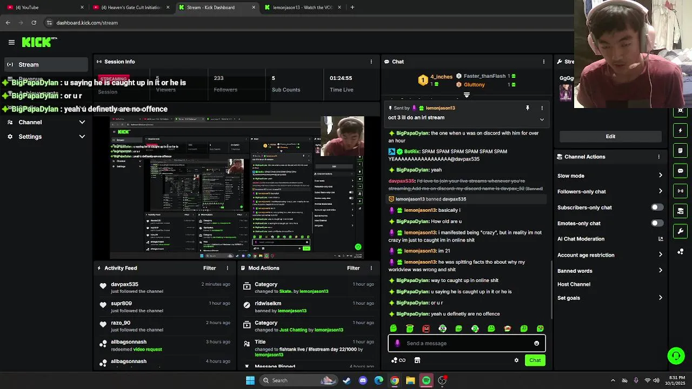Click the Windows Start button
The width and height of the screenshot is (692, 389).
[250, 380]
